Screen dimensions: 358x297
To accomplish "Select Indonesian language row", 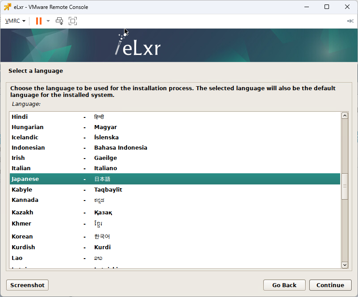I will [175, 147].
